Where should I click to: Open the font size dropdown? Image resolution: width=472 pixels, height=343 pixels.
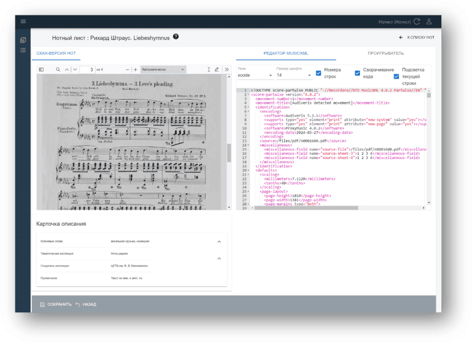pos(293,75)
